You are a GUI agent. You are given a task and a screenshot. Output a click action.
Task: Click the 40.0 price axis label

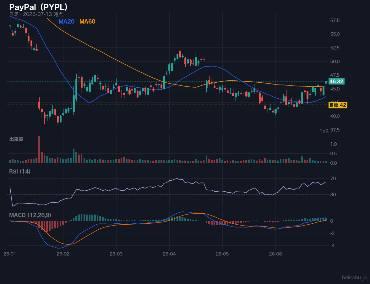pos(335,116)
